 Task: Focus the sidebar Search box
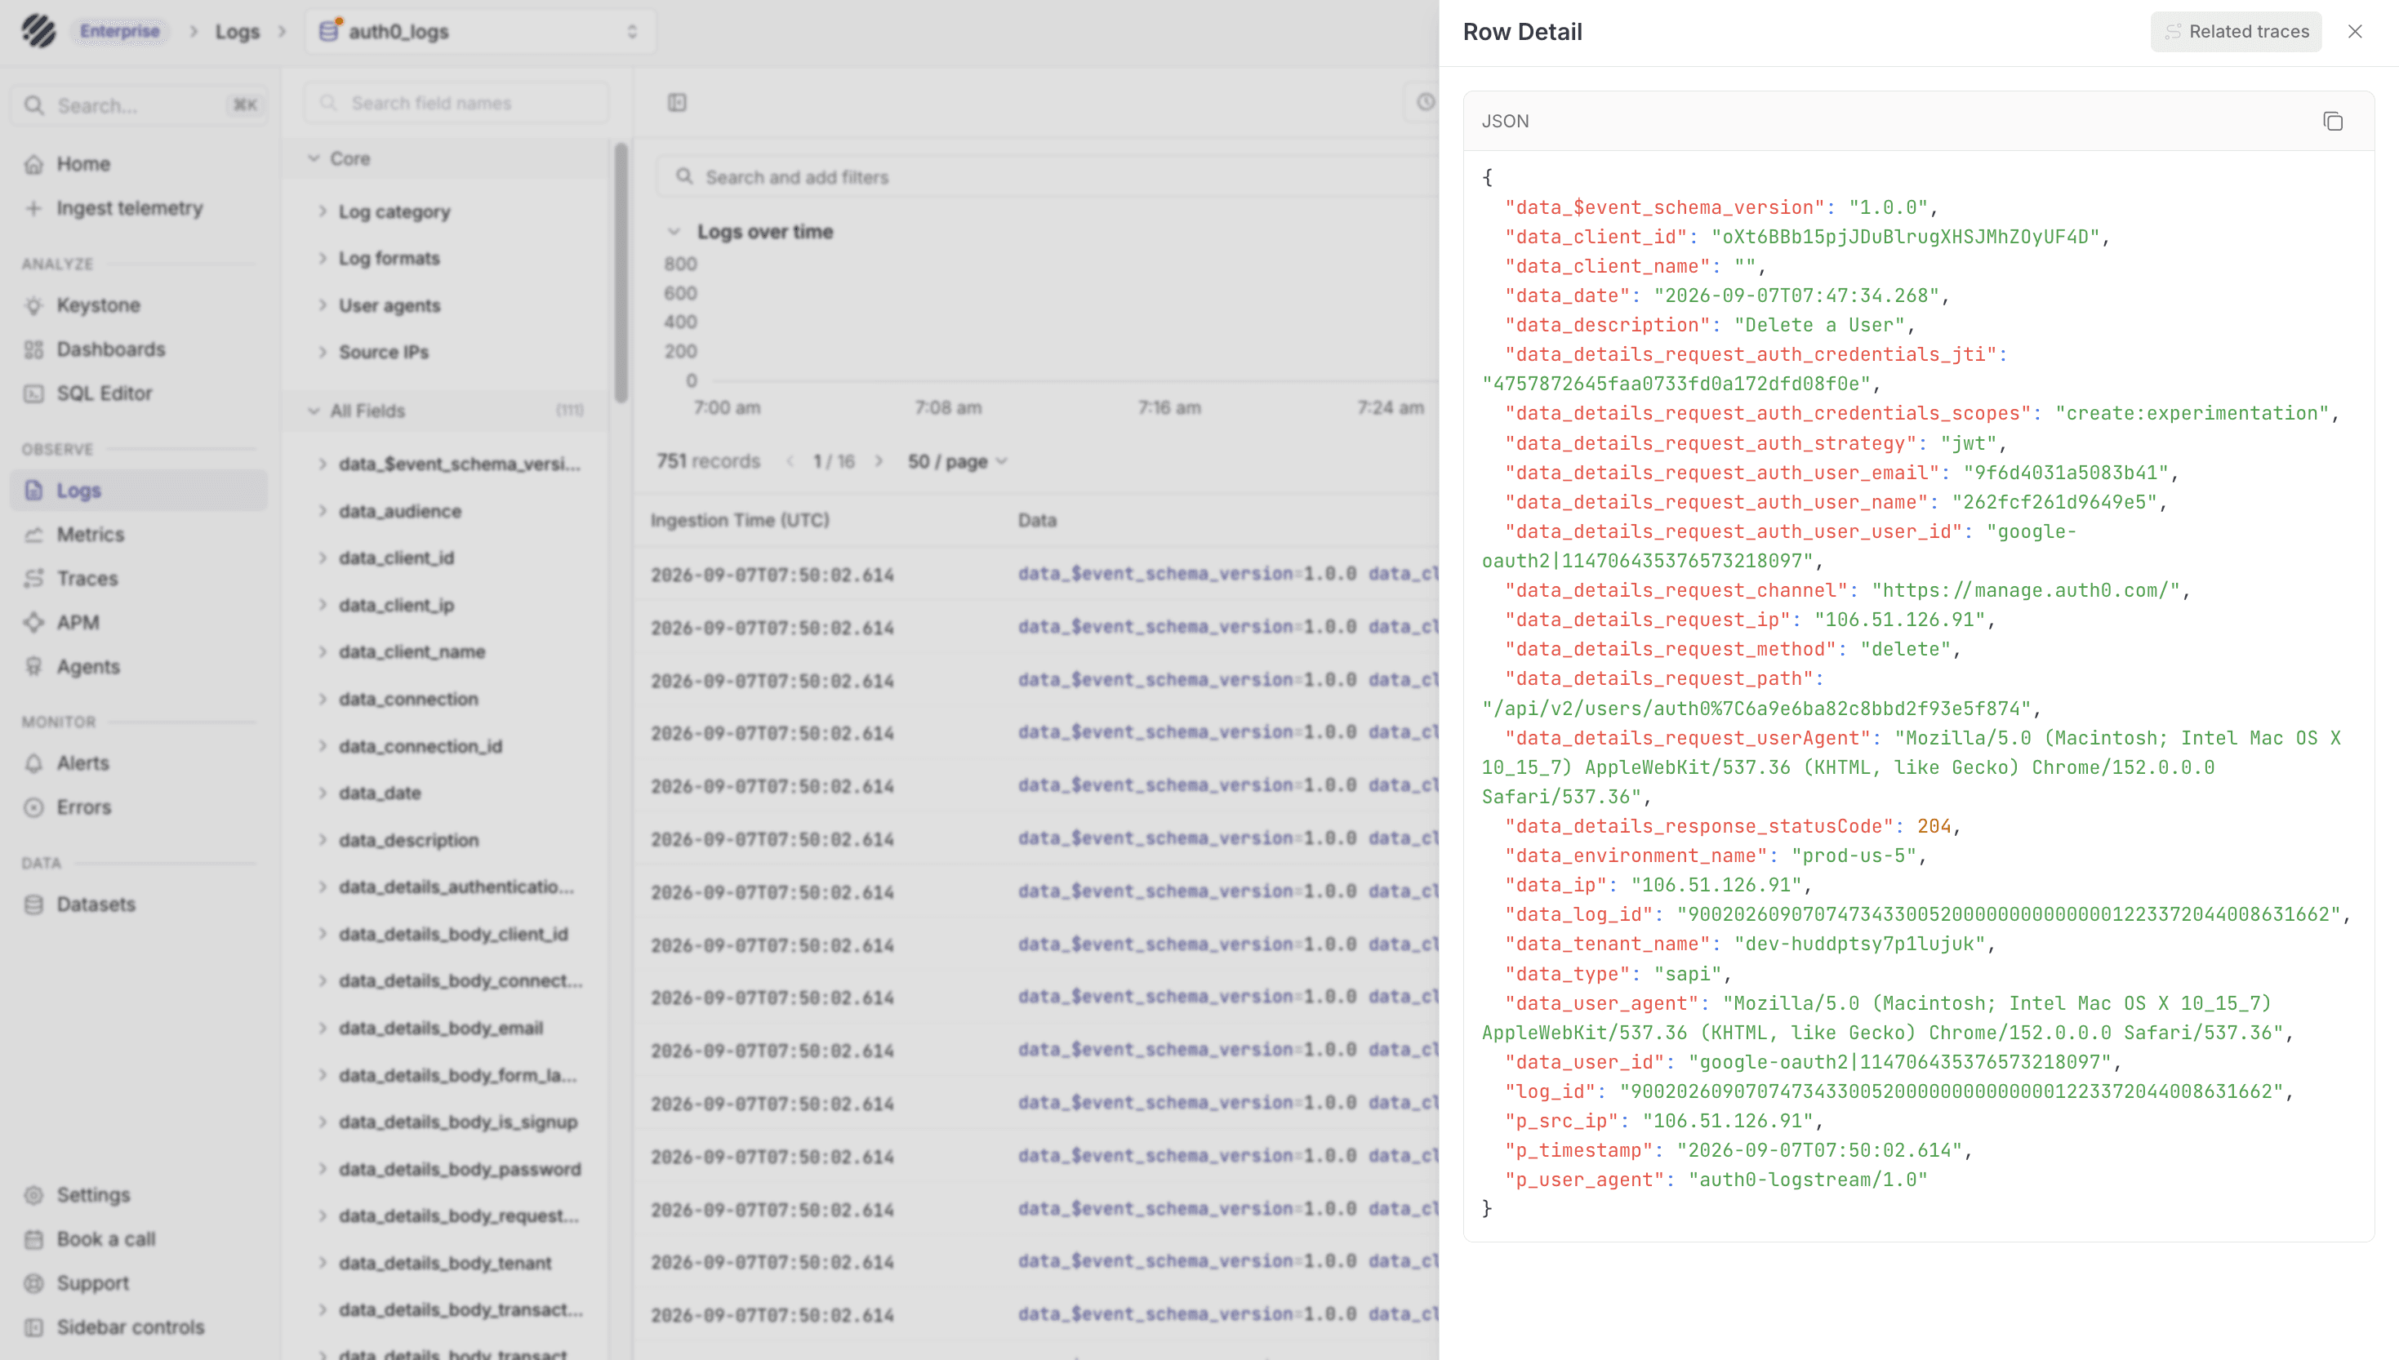click(140, 104)
